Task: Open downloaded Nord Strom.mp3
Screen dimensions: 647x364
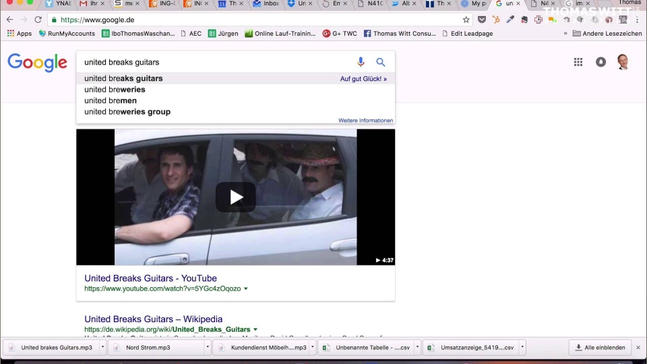Action: [x=157, y=348]
